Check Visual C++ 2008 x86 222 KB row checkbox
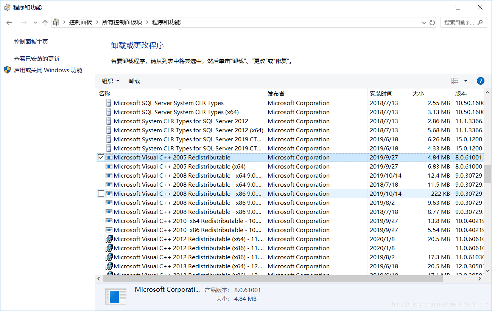492x311 pixels. 101,193
